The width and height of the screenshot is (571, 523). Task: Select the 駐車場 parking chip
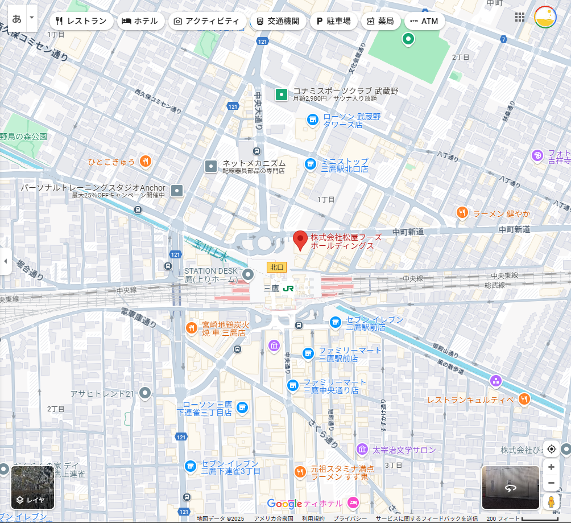tap(333, 21)
